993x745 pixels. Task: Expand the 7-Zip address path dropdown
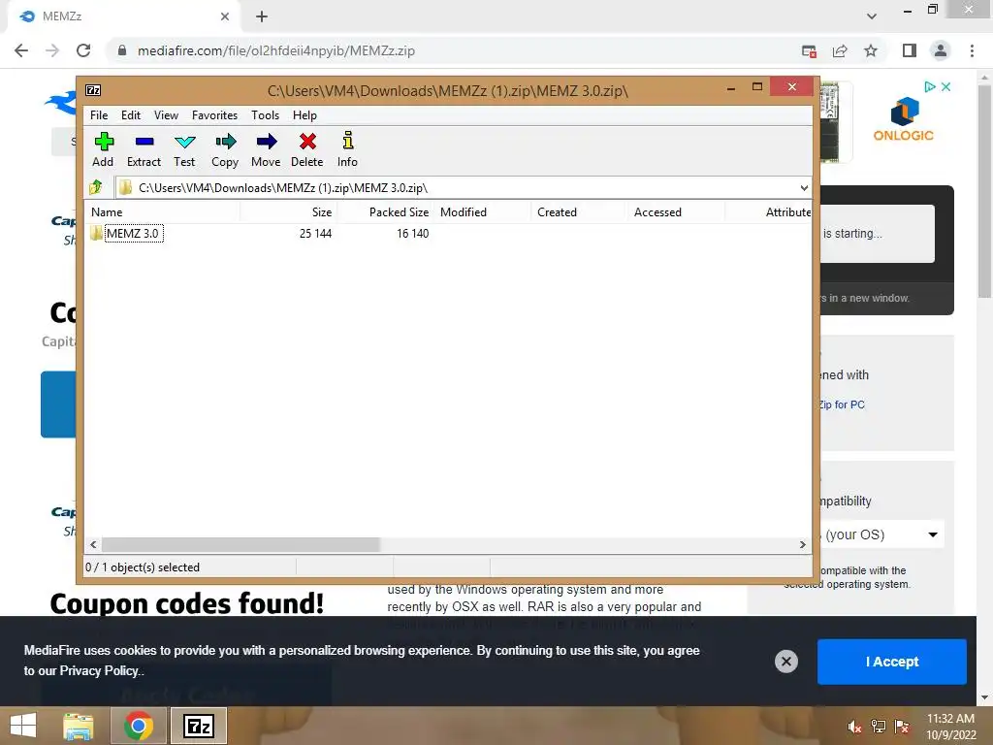pyautogui.click(x=804, y=188)
